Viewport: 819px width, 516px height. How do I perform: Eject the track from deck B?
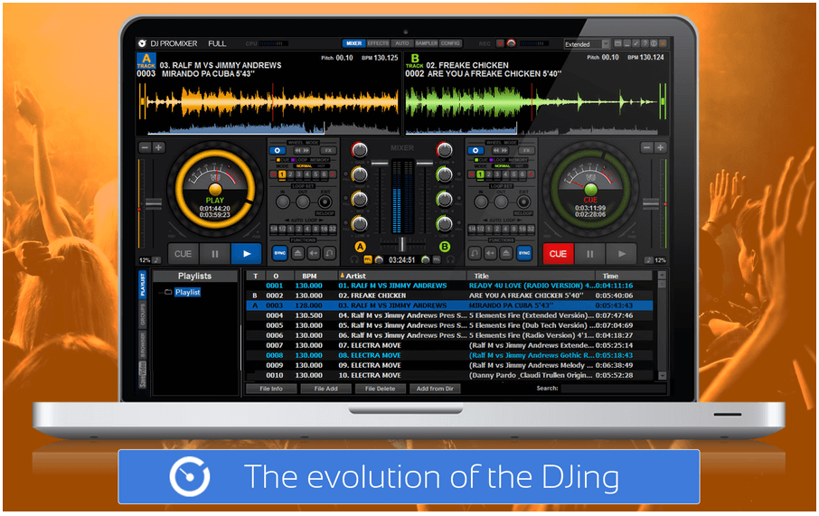click(506, 253)
